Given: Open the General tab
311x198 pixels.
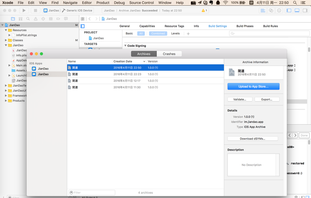Looking at the screenshot, I should pos(124,26).
